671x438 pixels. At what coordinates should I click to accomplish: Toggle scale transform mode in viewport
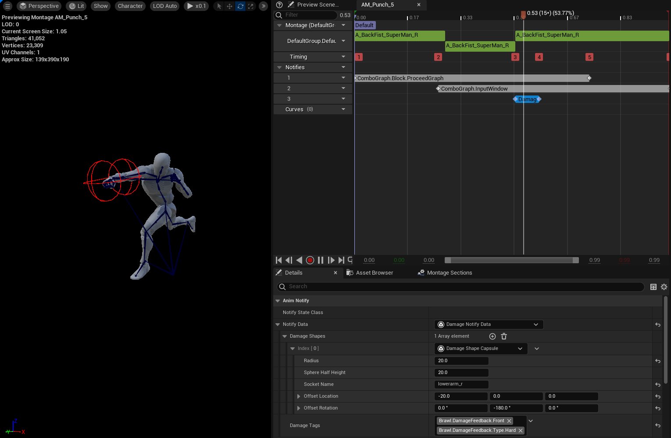coord(250,6)
